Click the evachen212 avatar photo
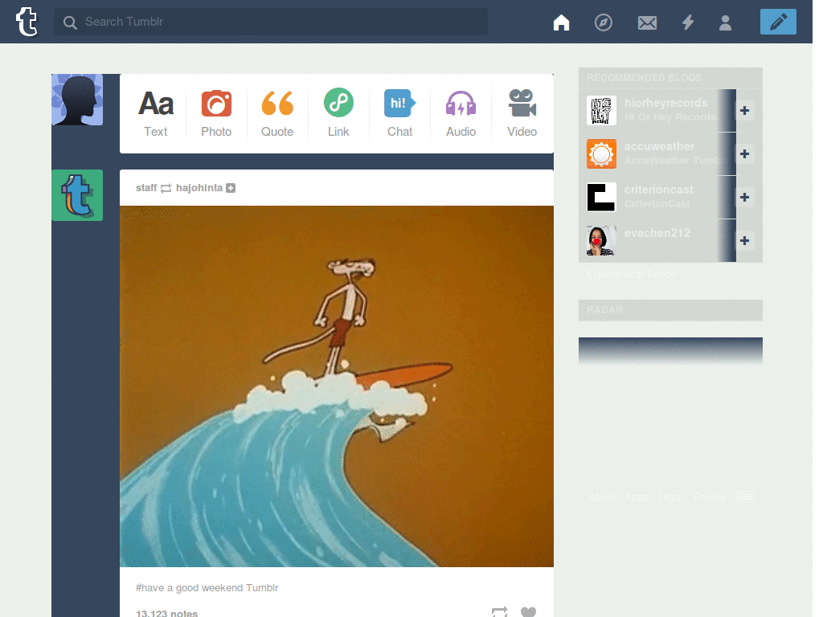The height and width of the screenshot is (617, 823). pos(601,241)
